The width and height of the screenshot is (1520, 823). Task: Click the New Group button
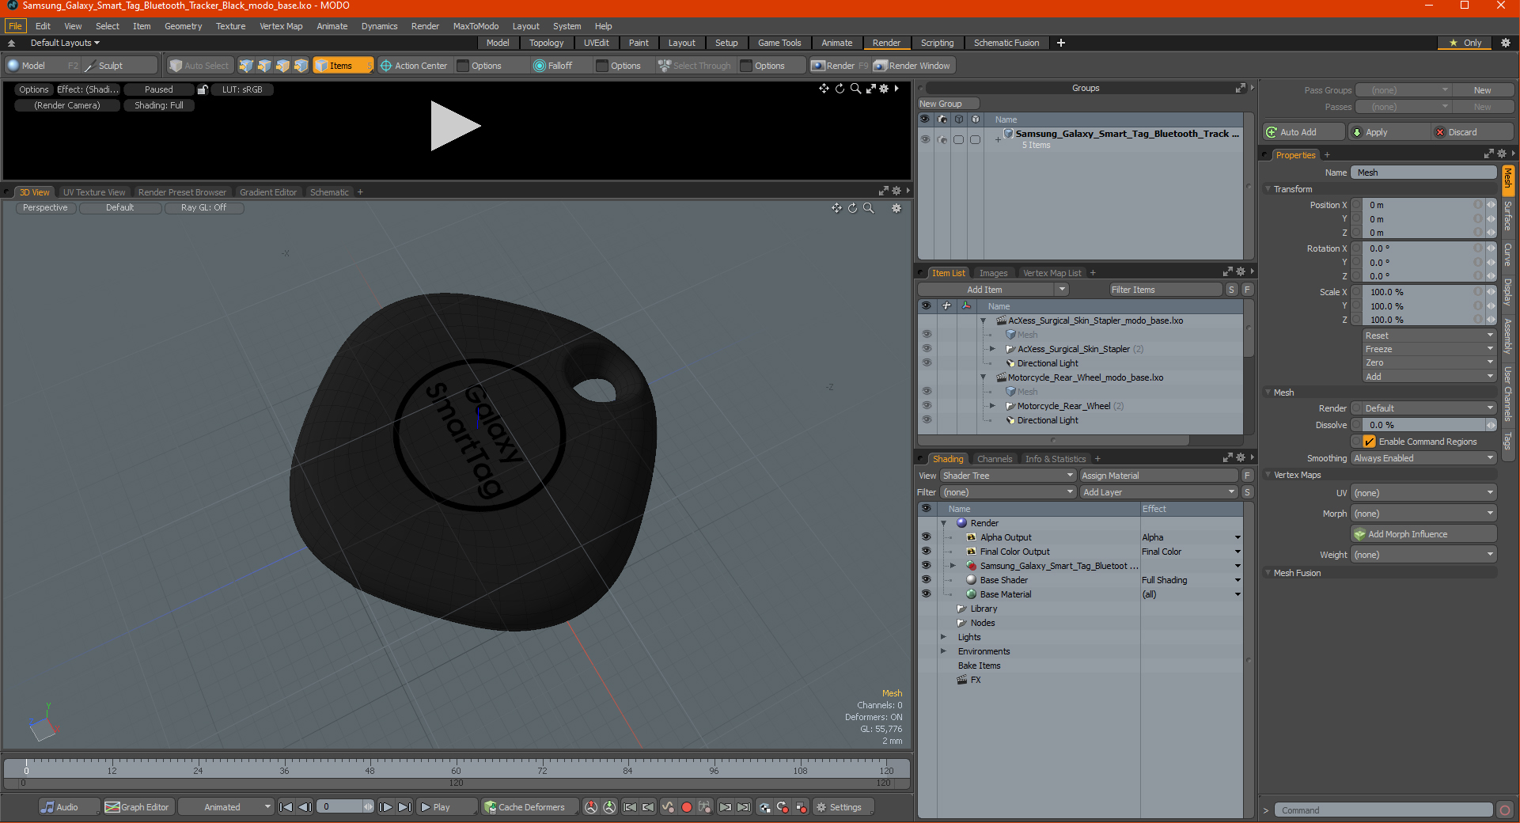point(949,104)
